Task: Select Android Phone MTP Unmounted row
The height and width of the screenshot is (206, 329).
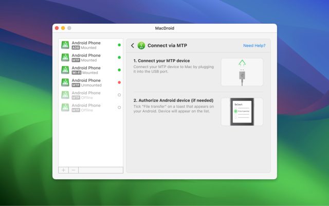Action: click(90, 82)
